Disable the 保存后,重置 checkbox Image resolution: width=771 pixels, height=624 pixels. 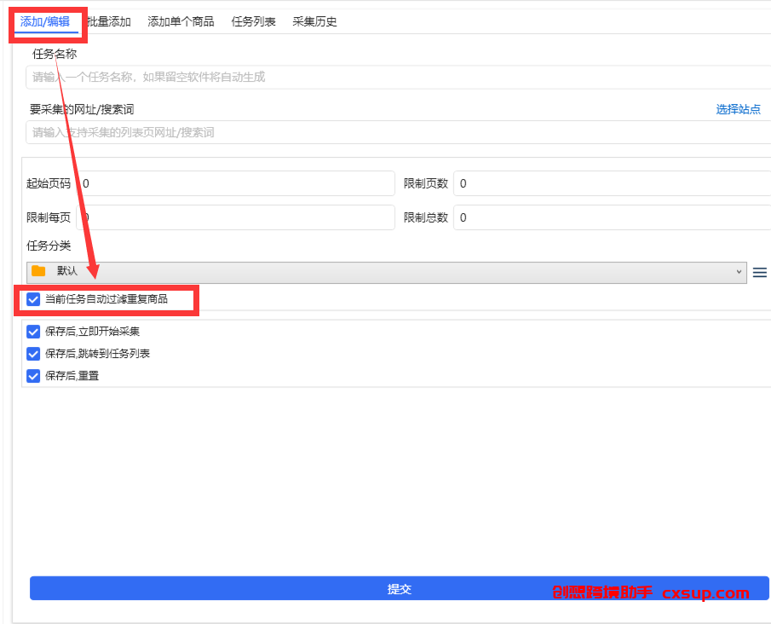pos(33,376)
